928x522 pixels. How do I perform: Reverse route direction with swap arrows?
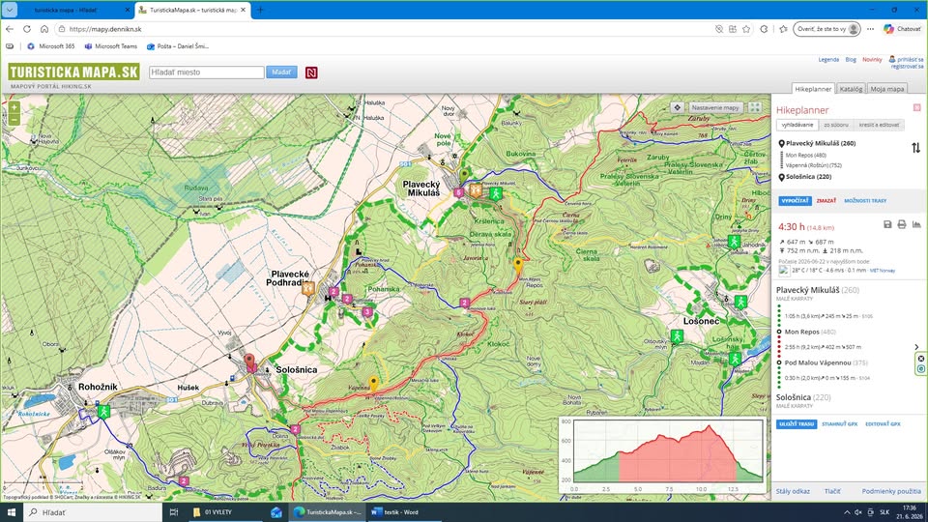(x=915, y=147)
